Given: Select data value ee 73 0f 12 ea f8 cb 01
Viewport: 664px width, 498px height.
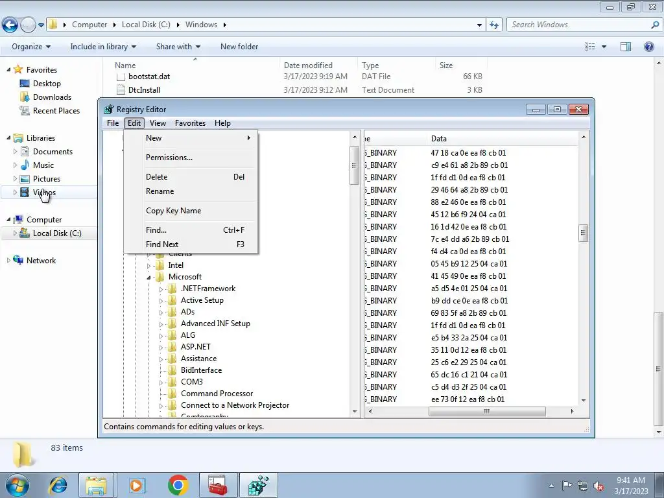Looking at the screenshot, I should coord(468,399).
